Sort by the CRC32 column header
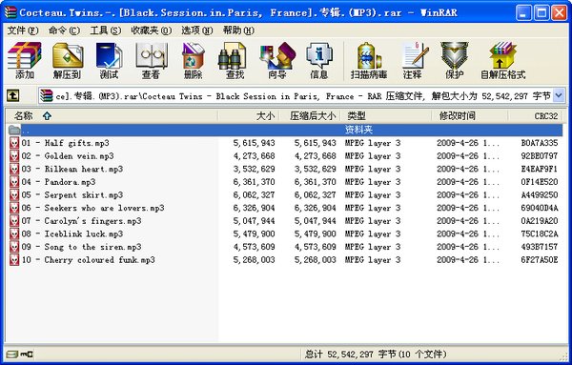 point(535,116)
